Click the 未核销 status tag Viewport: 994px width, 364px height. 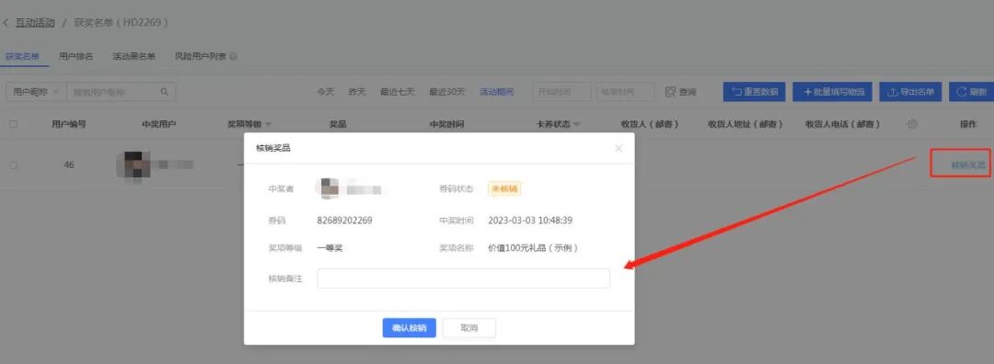pos(504,188)
